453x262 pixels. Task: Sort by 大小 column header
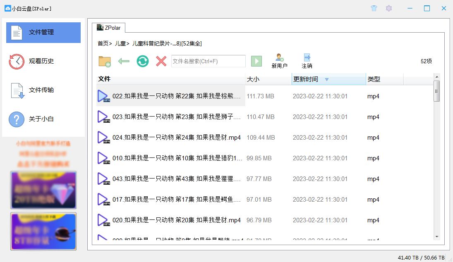coord(253,79)
